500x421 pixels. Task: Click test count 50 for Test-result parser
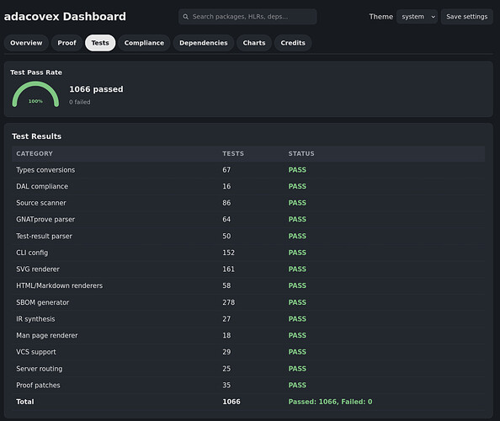pyautogui.click(x=226, y=236)
